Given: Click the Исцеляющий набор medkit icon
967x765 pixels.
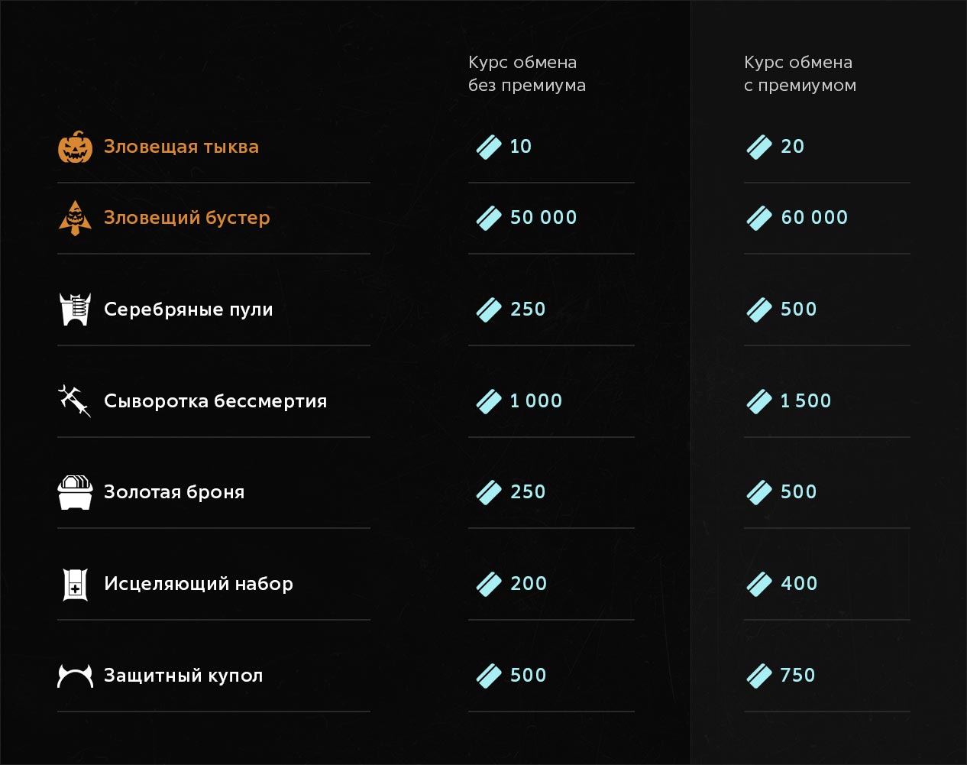Looking at the screenshot, I should pyautogui.click(x=75, y=584).
